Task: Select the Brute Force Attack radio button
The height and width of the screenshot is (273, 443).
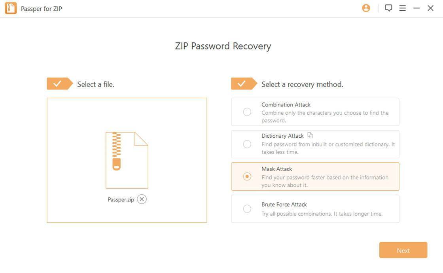Action: (x=247, y=209)
